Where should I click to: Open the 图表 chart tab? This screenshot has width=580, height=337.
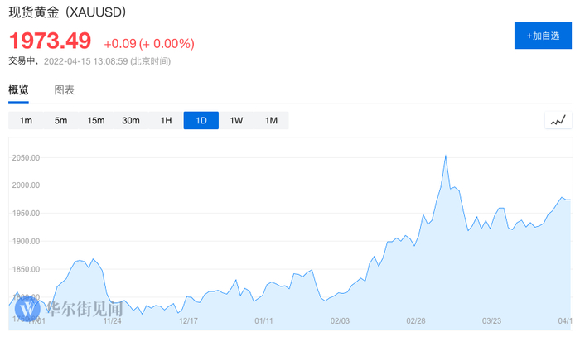pos(65,89)
